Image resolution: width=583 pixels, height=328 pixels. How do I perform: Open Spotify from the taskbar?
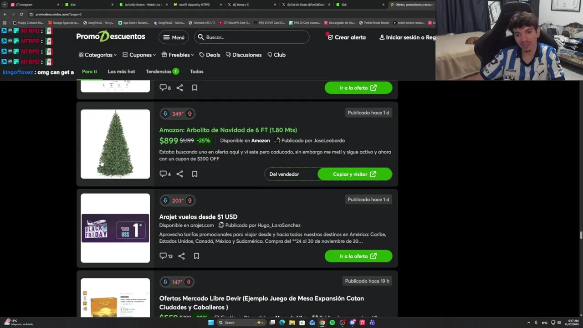point(332,323)
